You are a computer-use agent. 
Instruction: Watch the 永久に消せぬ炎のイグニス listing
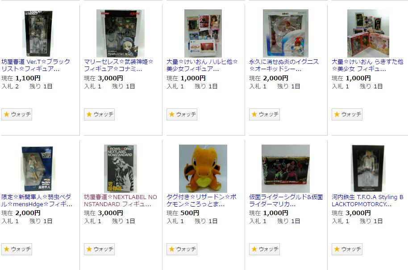[x=264, y=114]
